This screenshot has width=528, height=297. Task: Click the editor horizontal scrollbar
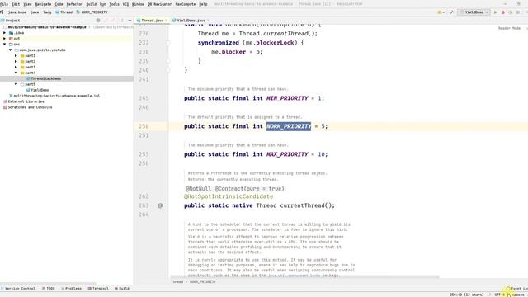pyautogui.click(x=304, y=277)
